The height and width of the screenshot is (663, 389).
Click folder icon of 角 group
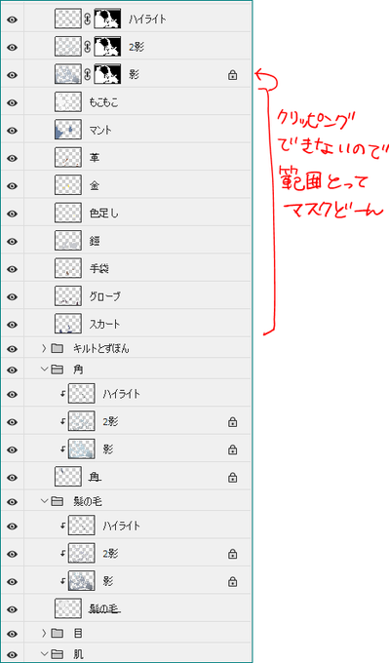[57, 370]
